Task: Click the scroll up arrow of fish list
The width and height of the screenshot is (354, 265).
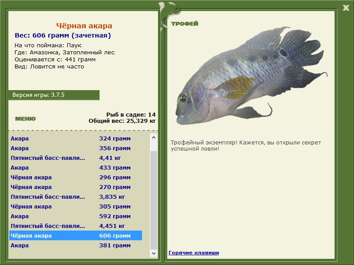Action: [x=154, y=137]
